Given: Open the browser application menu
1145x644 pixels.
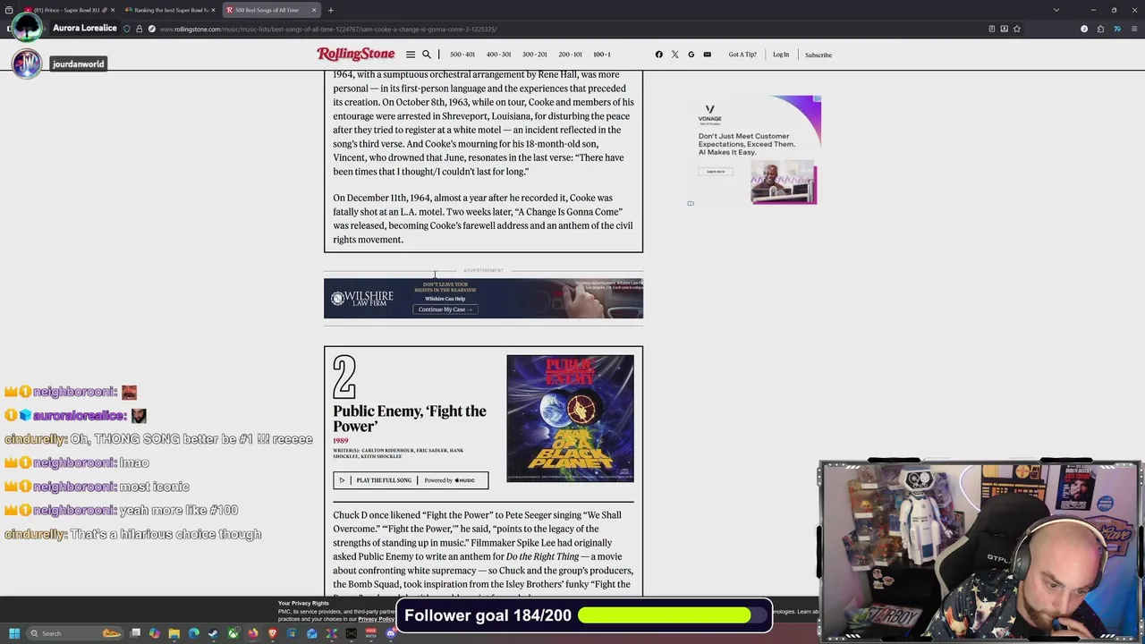Looking at the screenshot, I should pos(1134,29).
